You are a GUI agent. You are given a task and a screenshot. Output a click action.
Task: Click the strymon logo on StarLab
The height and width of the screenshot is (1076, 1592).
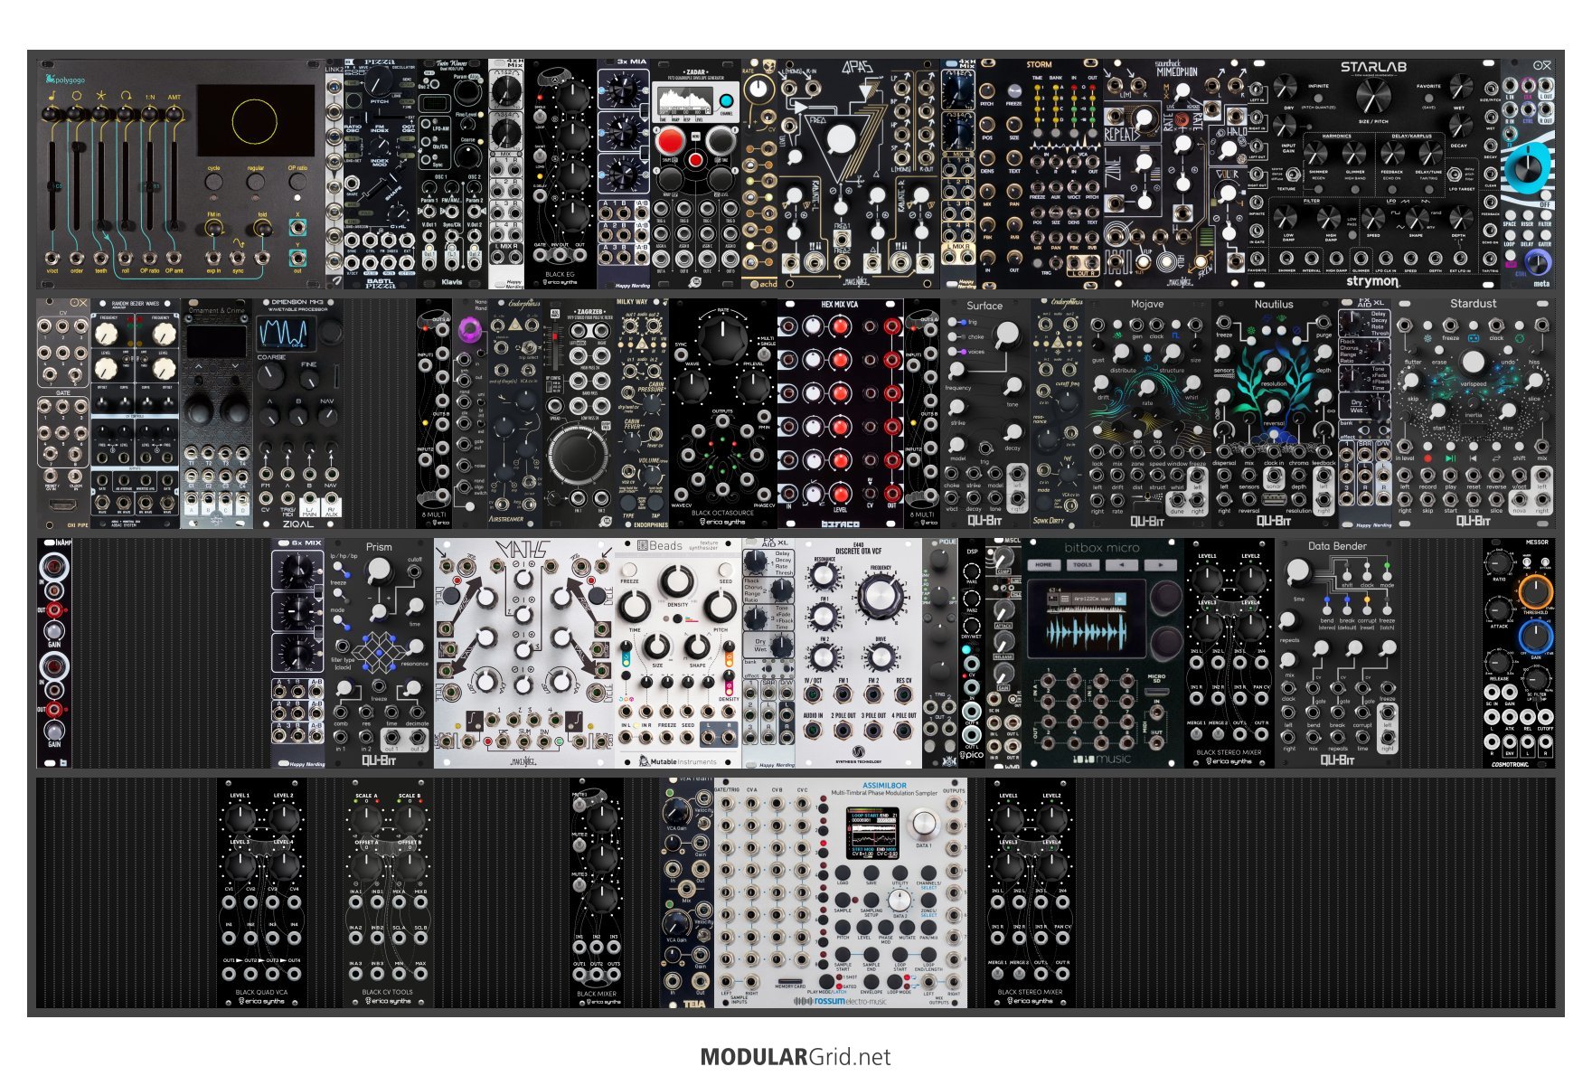coord(1373,281)
